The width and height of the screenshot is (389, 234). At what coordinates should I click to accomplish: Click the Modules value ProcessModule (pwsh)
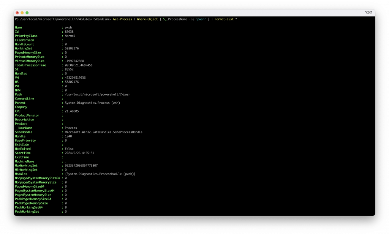[100, 174]
